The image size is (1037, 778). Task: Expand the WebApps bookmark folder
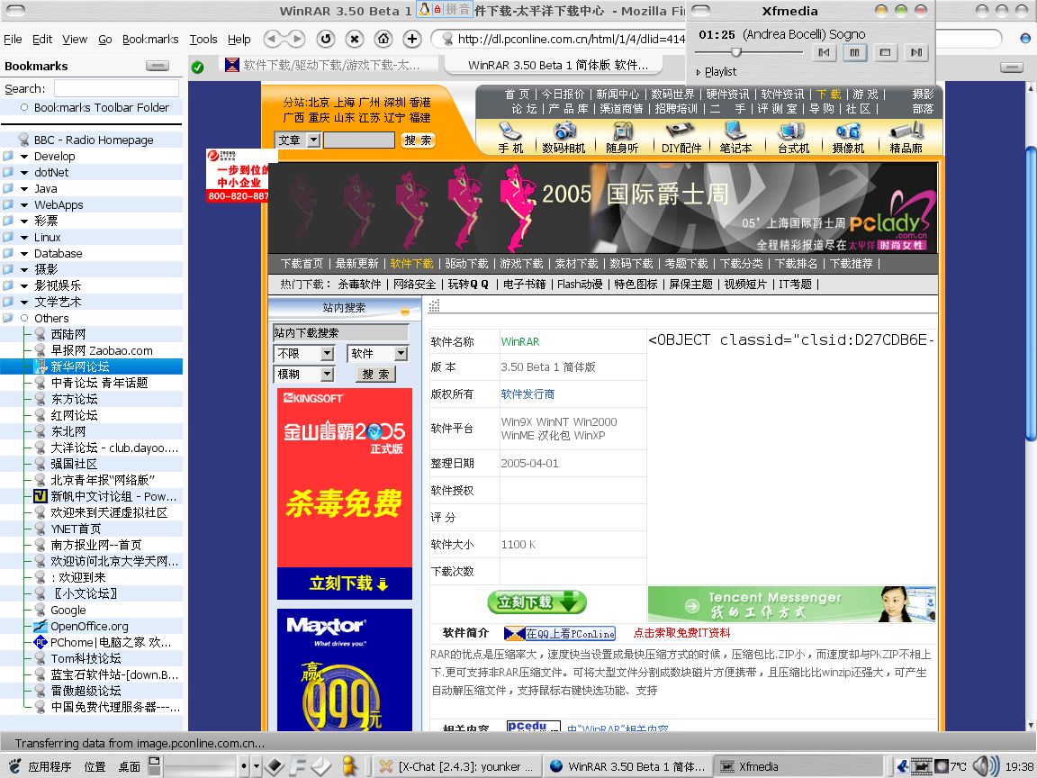(x=24, y=205)
